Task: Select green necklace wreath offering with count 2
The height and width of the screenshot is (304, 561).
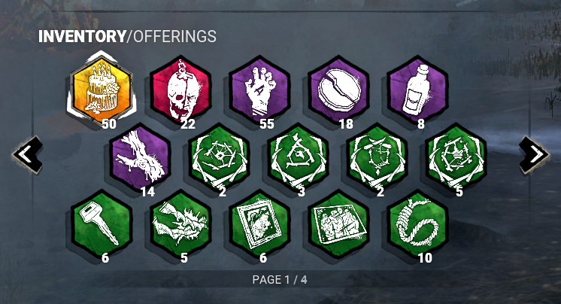Action: pyautogui.click(x=378, y=157)
